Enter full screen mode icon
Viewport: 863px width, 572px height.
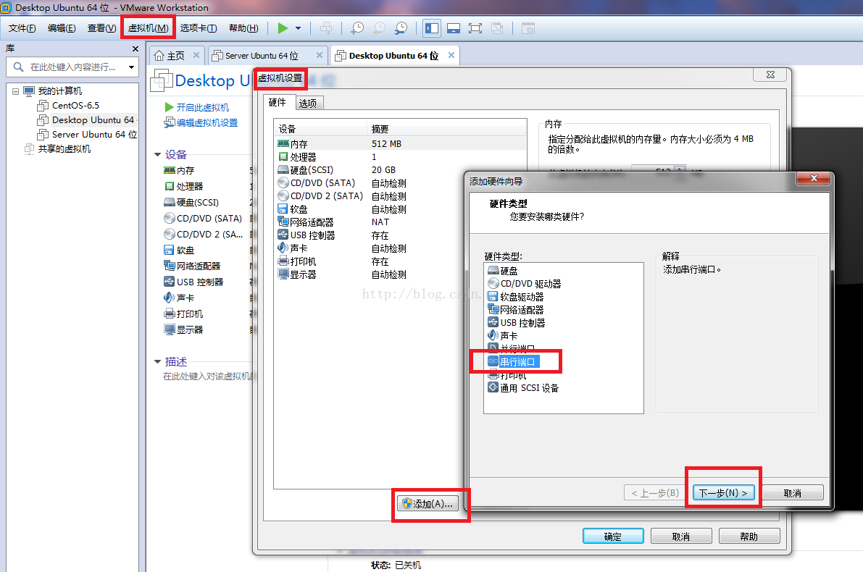click(x=475, y=28)
